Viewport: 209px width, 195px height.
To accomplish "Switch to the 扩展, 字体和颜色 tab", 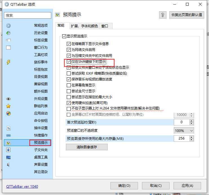I will click(85, 26).
